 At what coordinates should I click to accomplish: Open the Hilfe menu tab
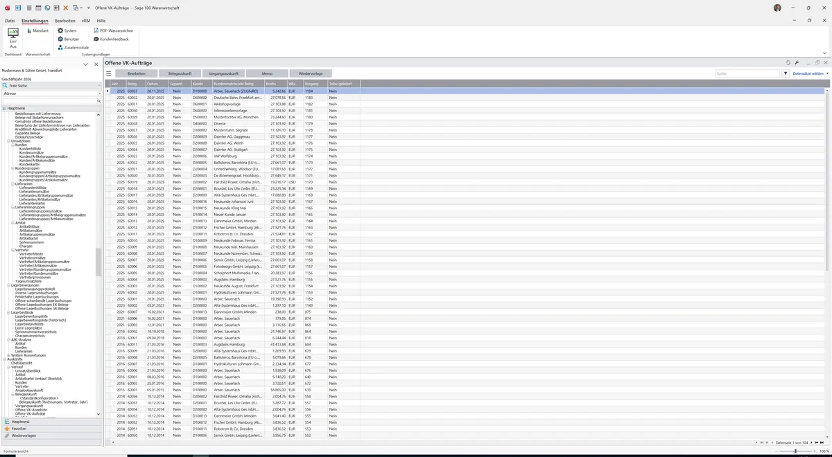coord(101,21)
